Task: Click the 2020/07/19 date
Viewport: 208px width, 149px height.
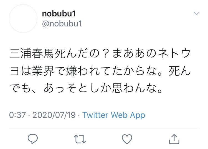Action: (54, 115)
